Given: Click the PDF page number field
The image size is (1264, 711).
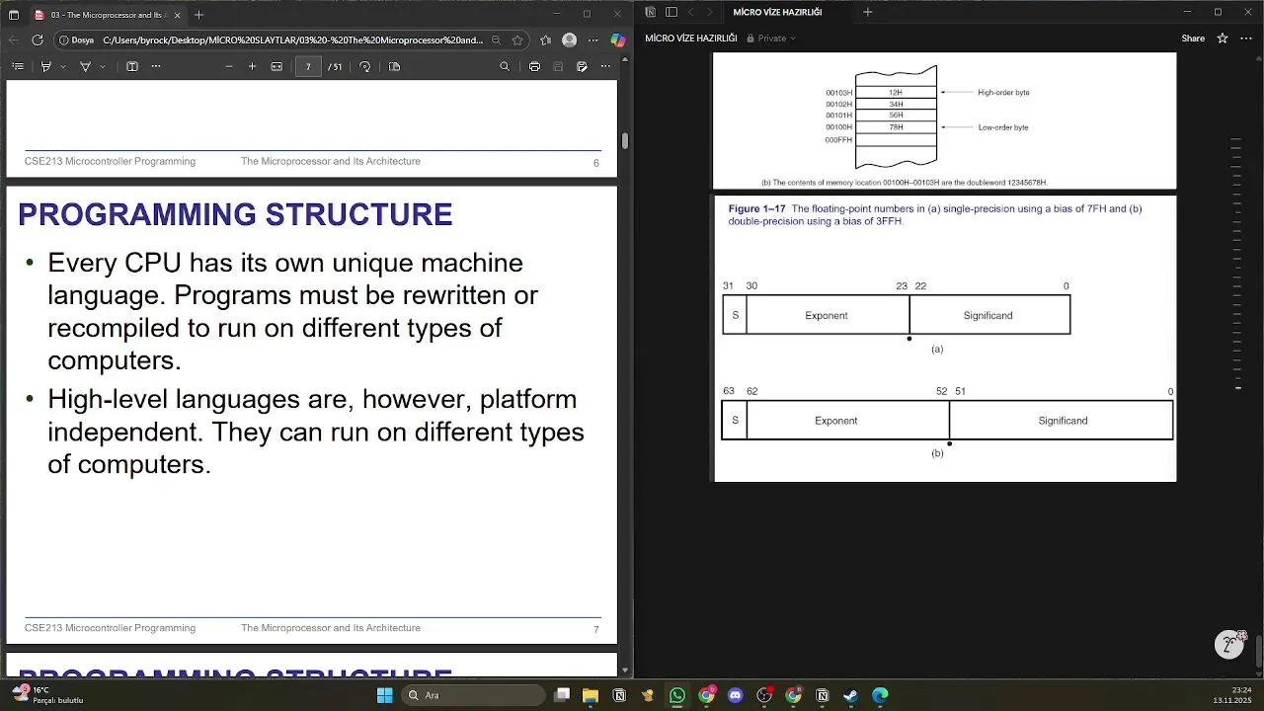Looking at the screenshot, I should pyautogui.click(x=308, y=66).
